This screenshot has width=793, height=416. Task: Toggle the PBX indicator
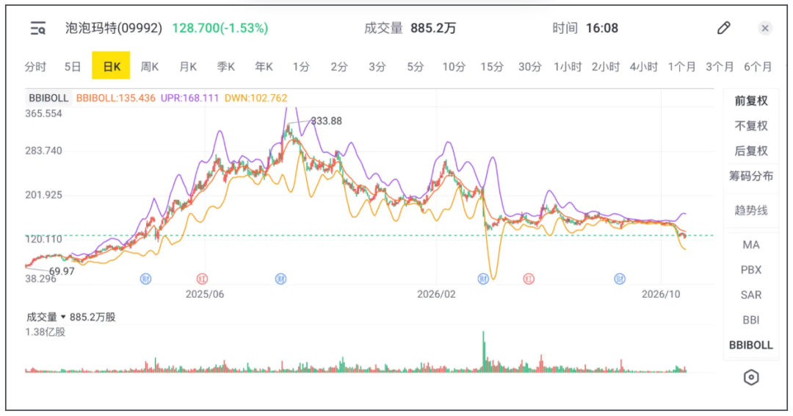click(x=751, y=270)
